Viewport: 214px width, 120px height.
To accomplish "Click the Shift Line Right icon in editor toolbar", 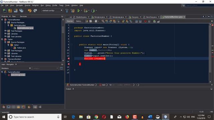I will [140, 21].
